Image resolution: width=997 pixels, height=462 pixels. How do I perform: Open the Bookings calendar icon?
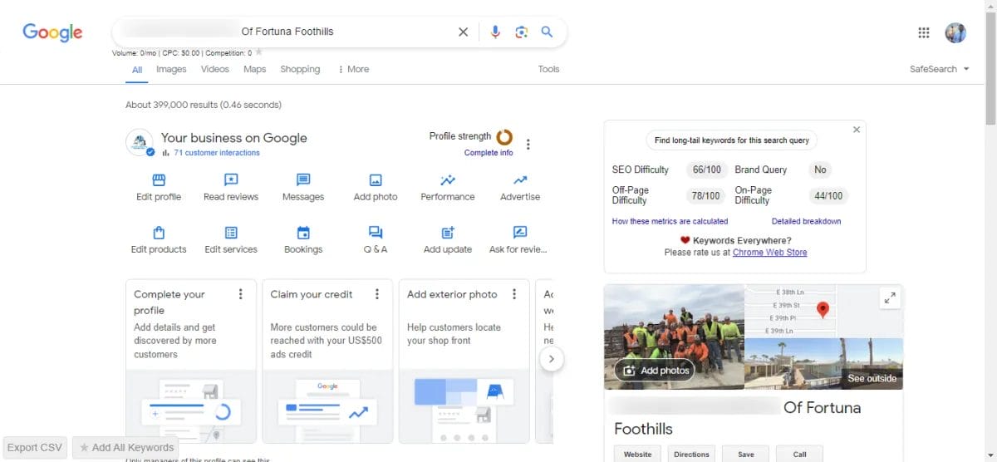[303, 233]
